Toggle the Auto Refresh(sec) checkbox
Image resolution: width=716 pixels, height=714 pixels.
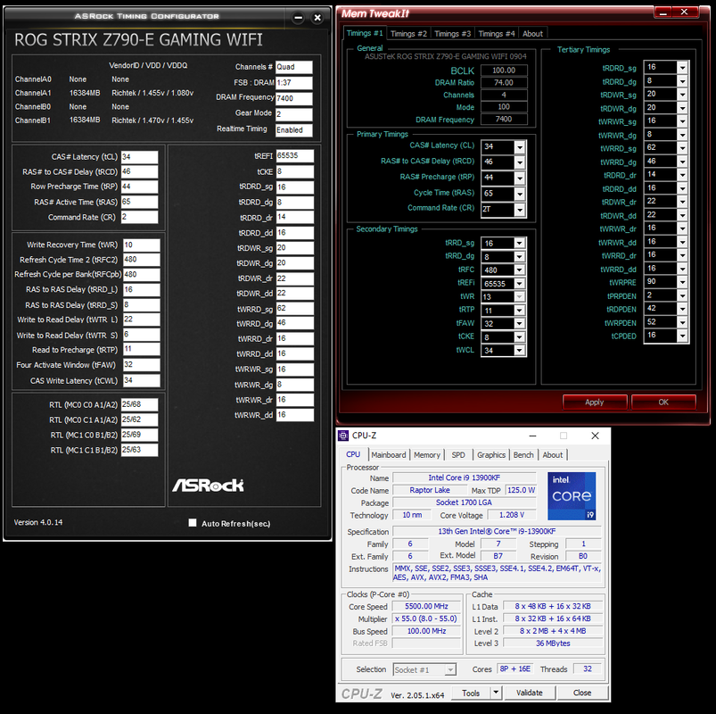(193, 523)
